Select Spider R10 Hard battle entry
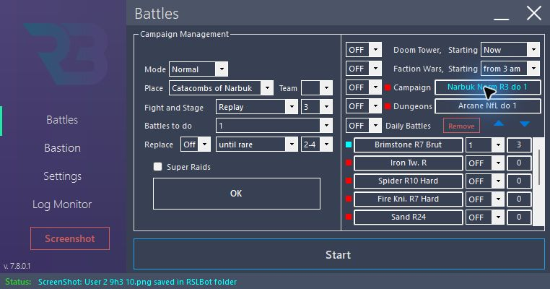This screenshot has width=550, height=289. click(x=408, y=181)
